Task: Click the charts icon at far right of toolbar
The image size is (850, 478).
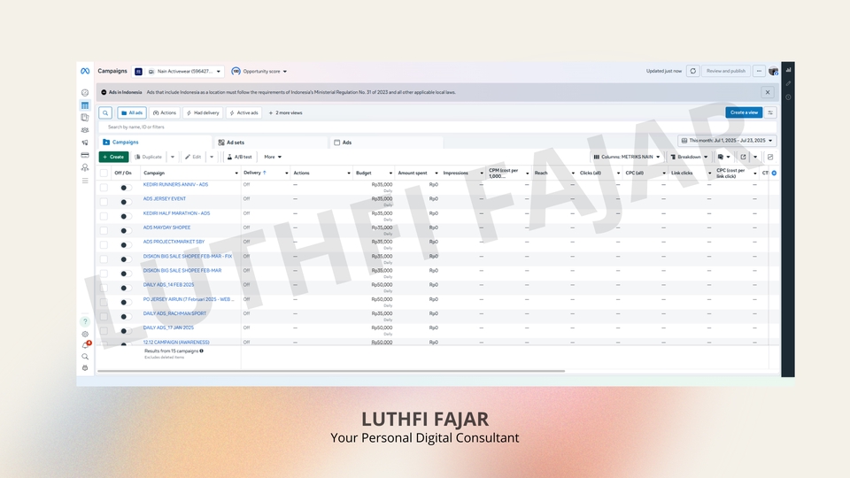Action: (770, 157)
